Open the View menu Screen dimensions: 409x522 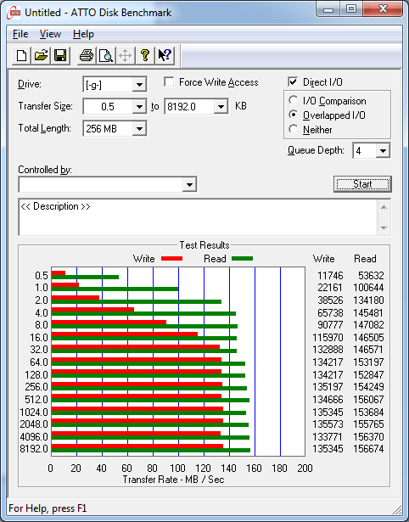coord(50,34)
